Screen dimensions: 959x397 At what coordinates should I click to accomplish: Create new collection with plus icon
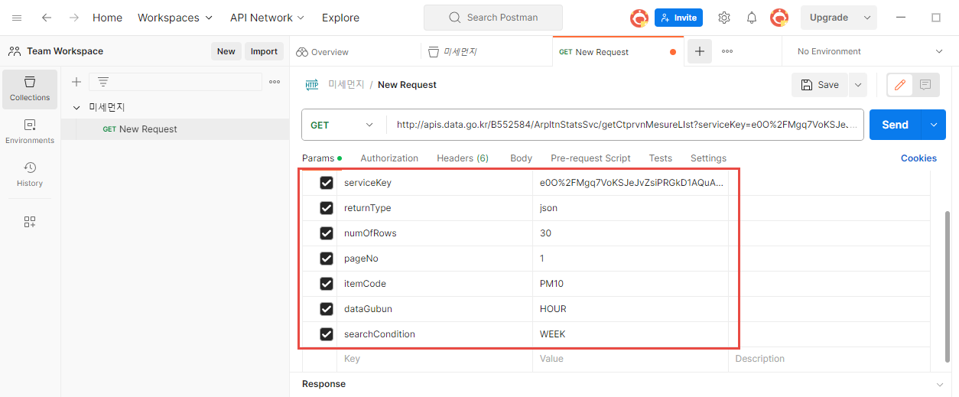point(76,82)
